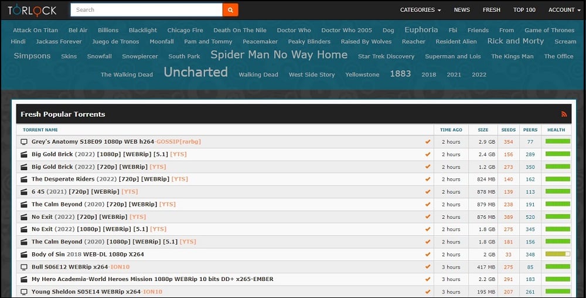Sort by the Time Ago column header
Image resolution: width=586 pixels, height=298 pixels.
pos(451,130)
